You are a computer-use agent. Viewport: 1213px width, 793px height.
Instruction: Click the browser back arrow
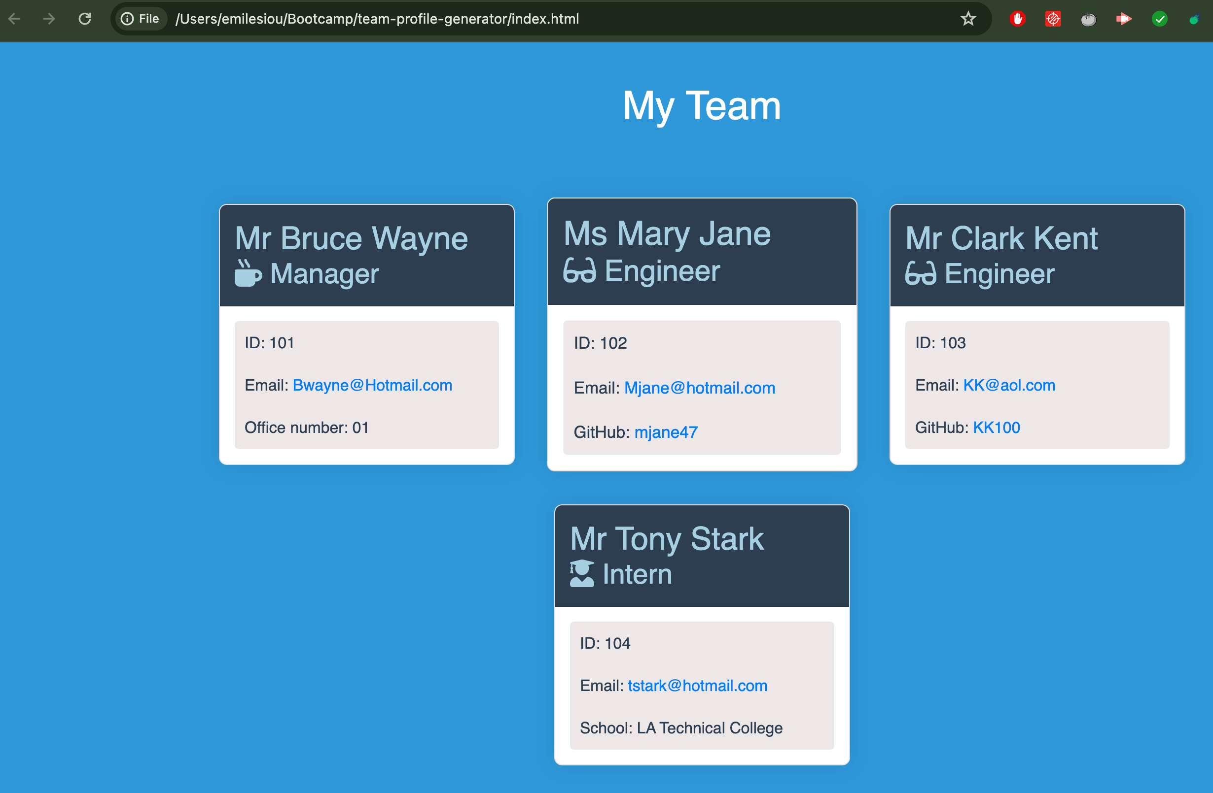(x=14, y=19)
